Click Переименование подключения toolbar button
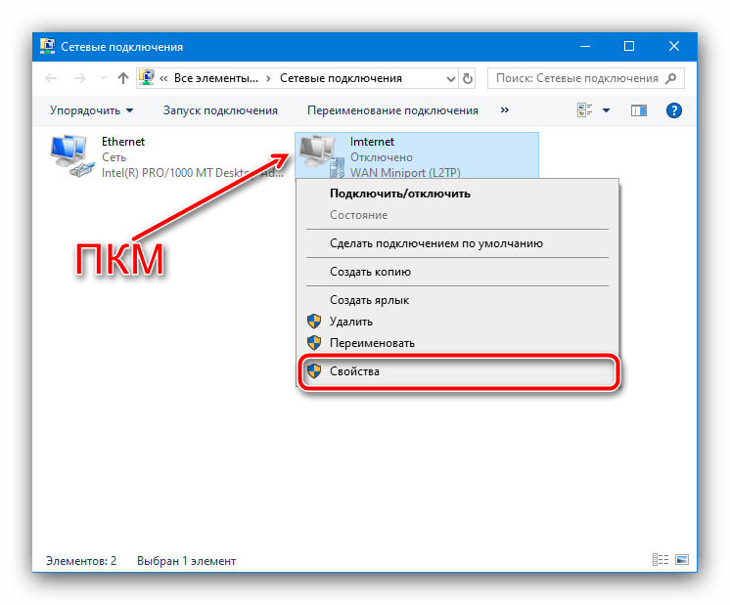This screenshot has width=730, height=605. tap(392, 110)
